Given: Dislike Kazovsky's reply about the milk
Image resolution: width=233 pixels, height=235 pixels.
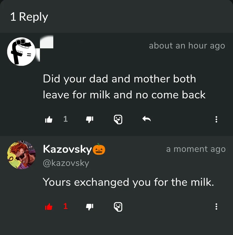Looking at the screenshot, I should click(90, 207).
